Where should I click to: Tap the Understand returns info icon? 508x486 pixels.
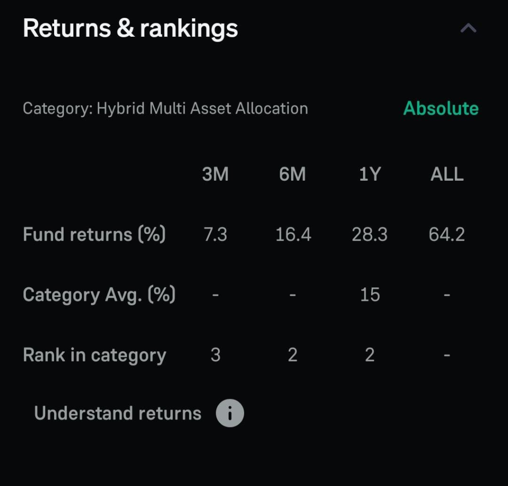point(229,413)
